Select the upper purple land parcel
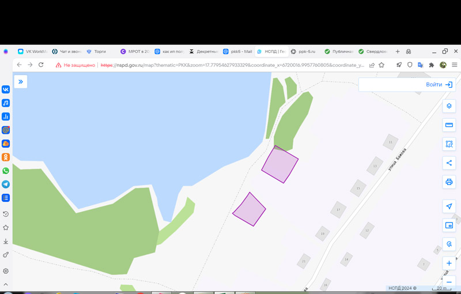The height and width of the screenshot is (294, 461). coord(280,165)
